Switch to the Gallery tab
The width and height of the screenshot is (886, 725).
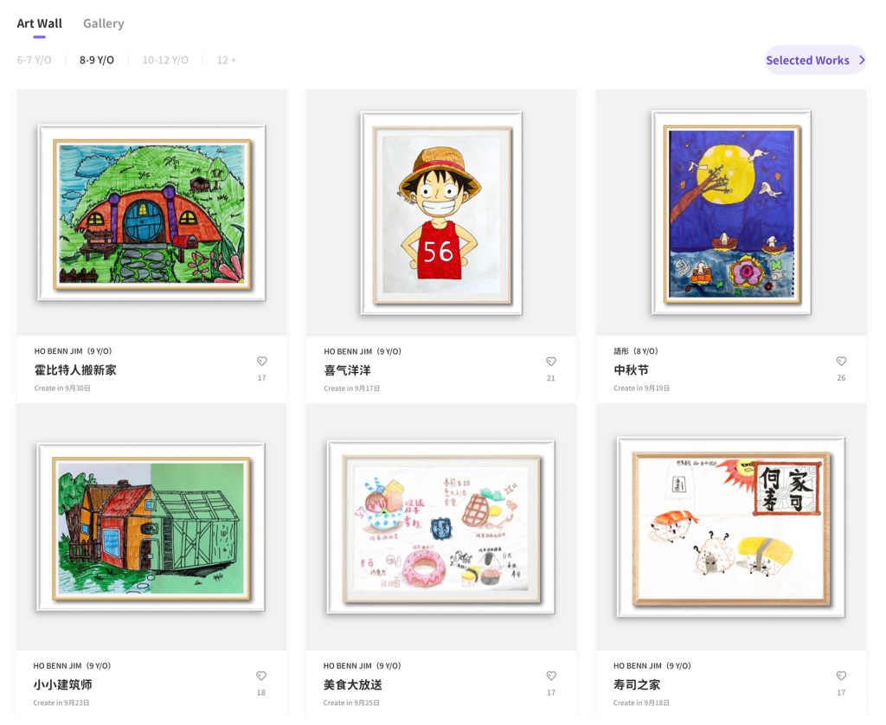(x=104, y=23)
